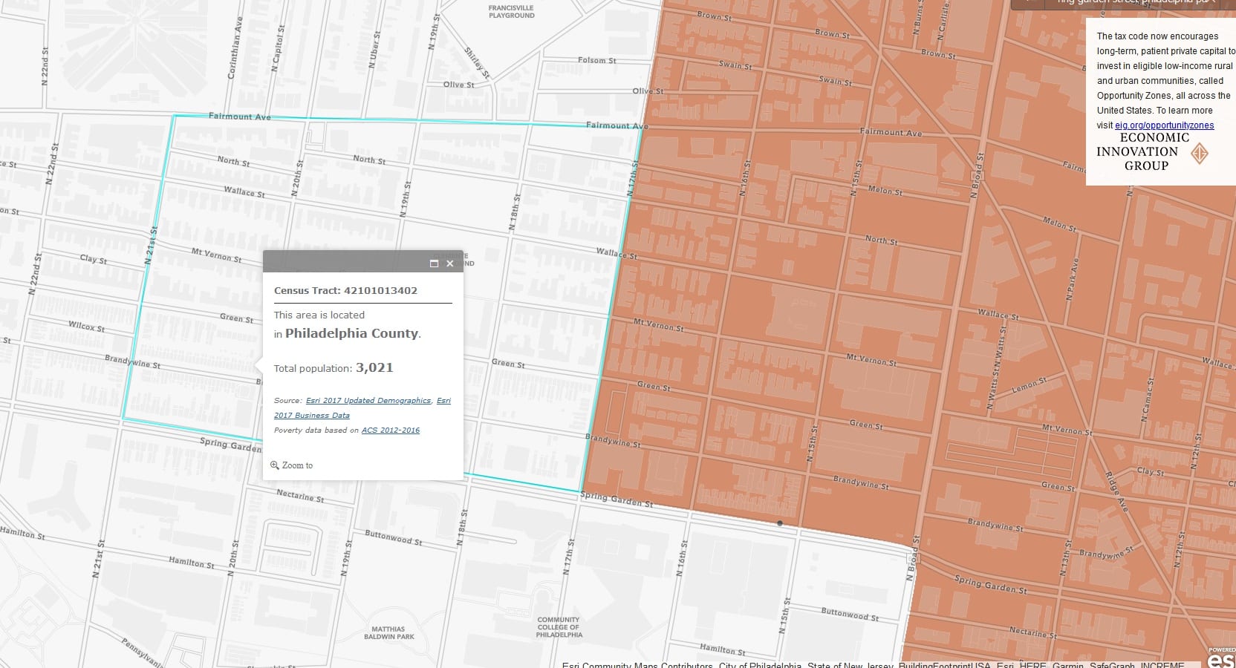Follow the ACS 2012-2016 link

coord(390,430)
